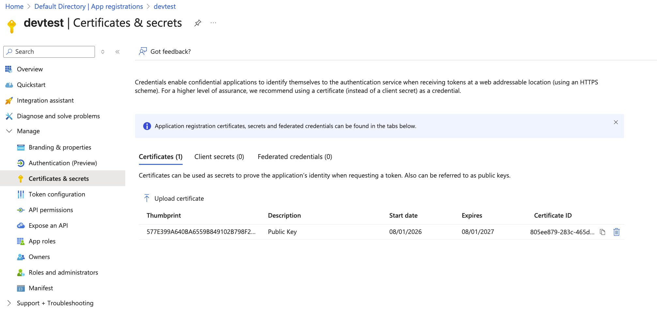The width and height of the screenshot is (657, 318).
Task: Collapse the left navigation pane
Action: point(117,51)
